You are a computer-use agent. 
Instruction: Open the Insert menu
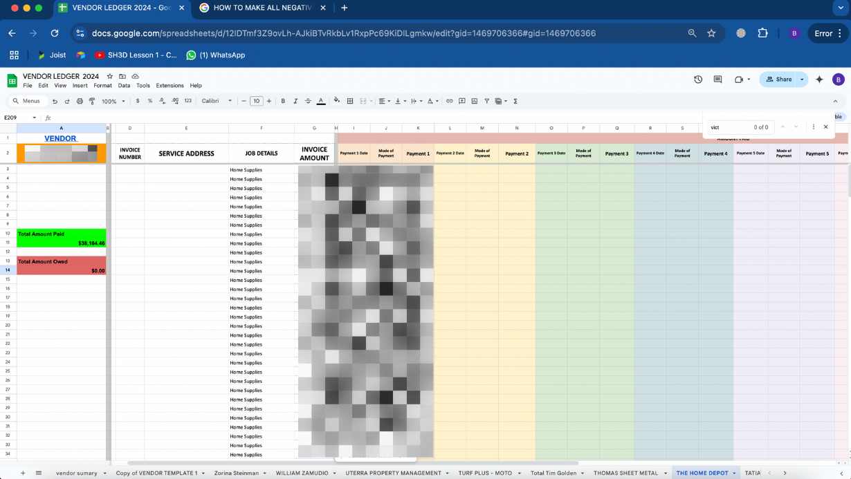pyautogui.click(x=80, y=86)
